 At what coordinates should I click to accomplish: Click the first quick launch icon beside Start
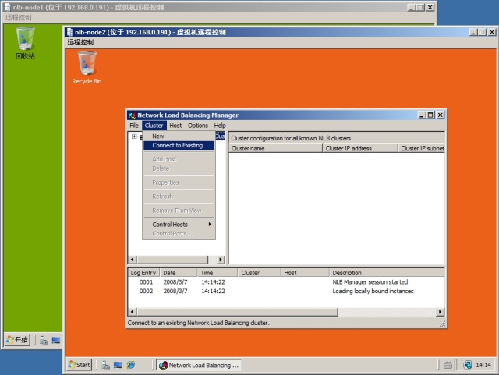tap(104, 365)
